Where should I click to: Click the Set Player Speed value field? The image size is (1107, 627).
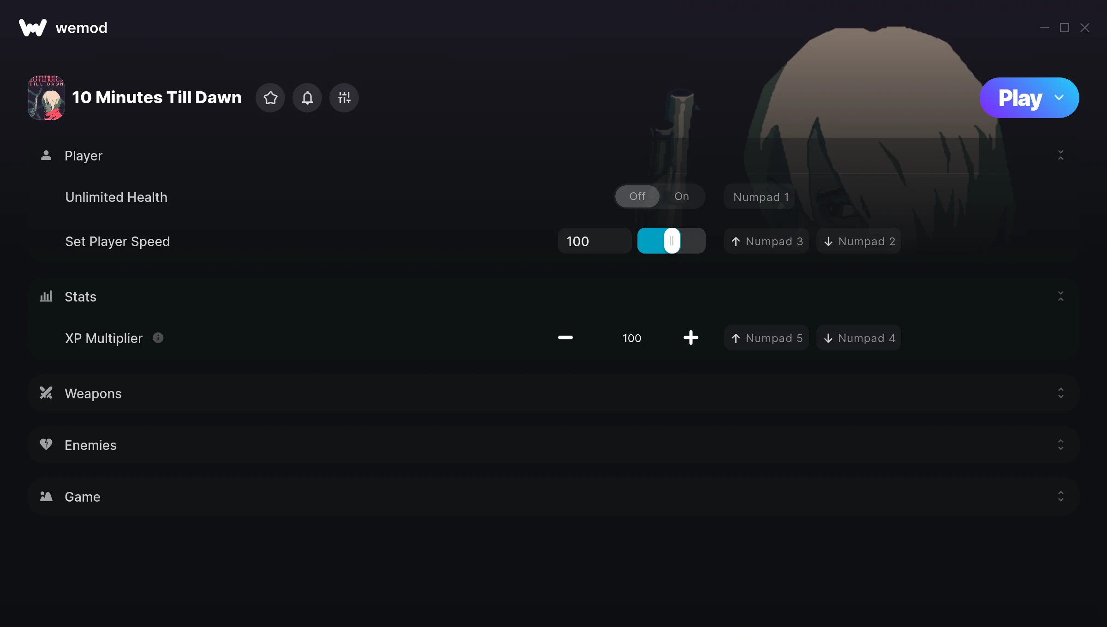(595, 241)
